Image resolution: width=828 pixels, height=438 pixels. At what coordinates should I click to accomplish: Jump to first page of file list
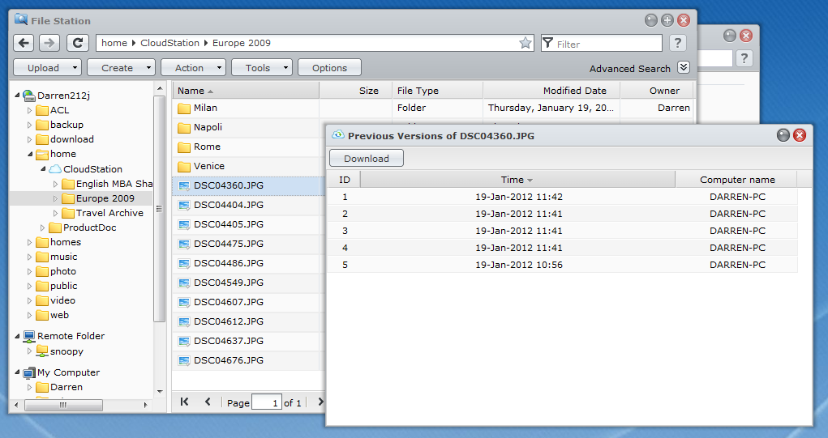184,402
